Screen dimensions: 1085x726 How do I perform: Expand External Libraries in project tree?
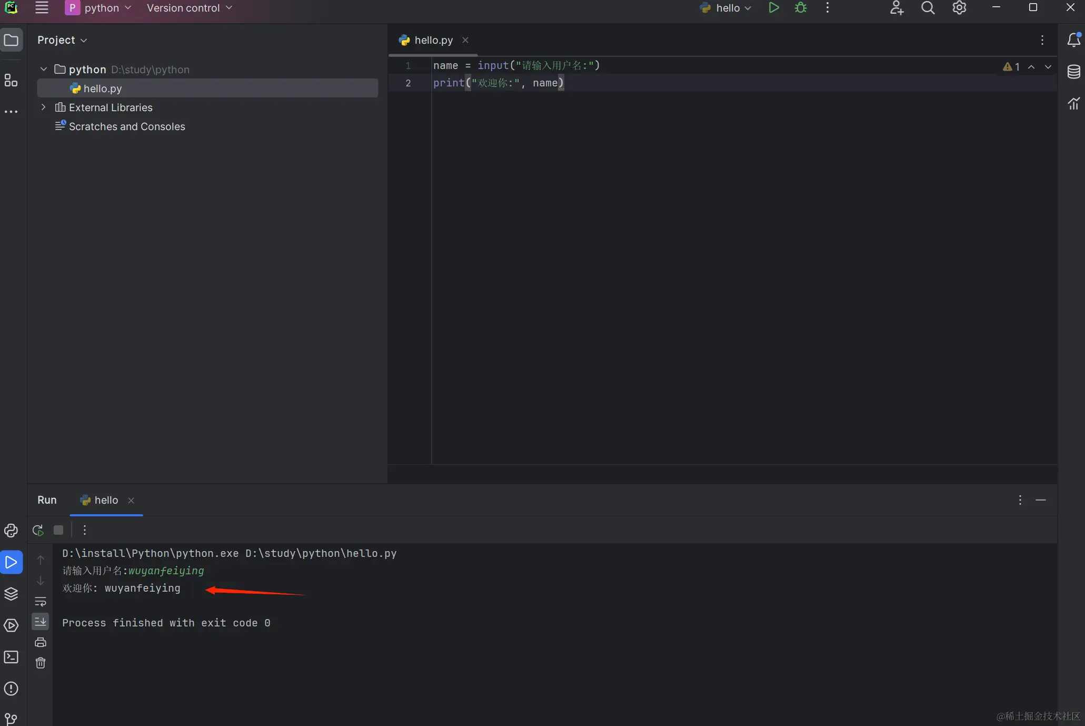click(44, 107)
